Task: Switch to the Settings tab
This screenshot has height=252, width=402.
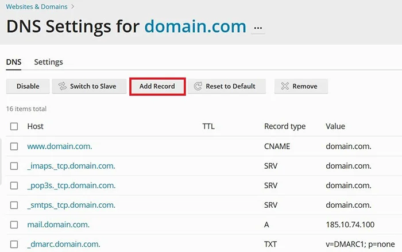Action: point(48,62)
